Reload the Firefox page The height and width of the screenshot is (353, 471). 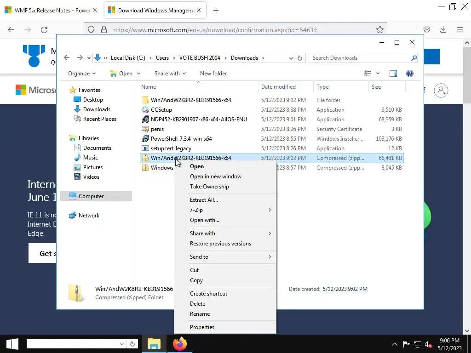tap(44, 29)
